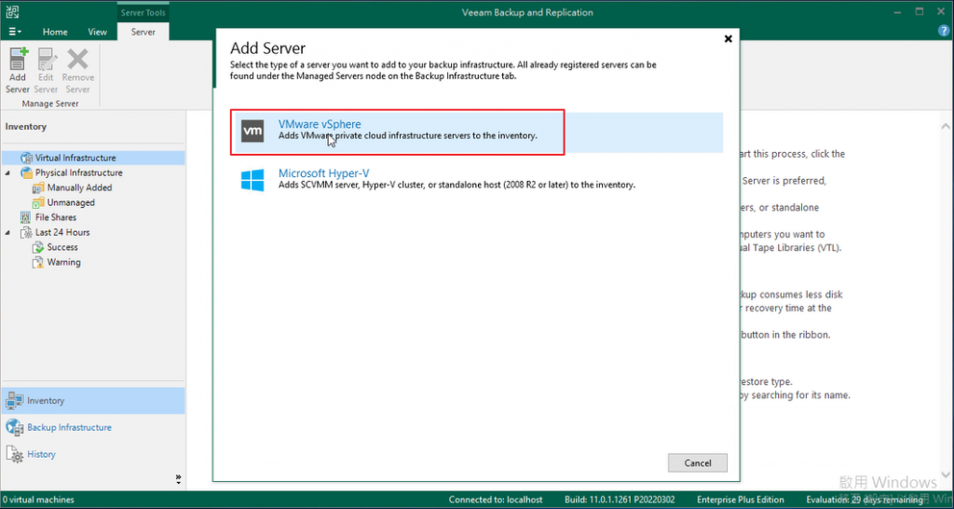Click the Remove Server ribbon icon
Screen dimensions: 954x509
78,59
